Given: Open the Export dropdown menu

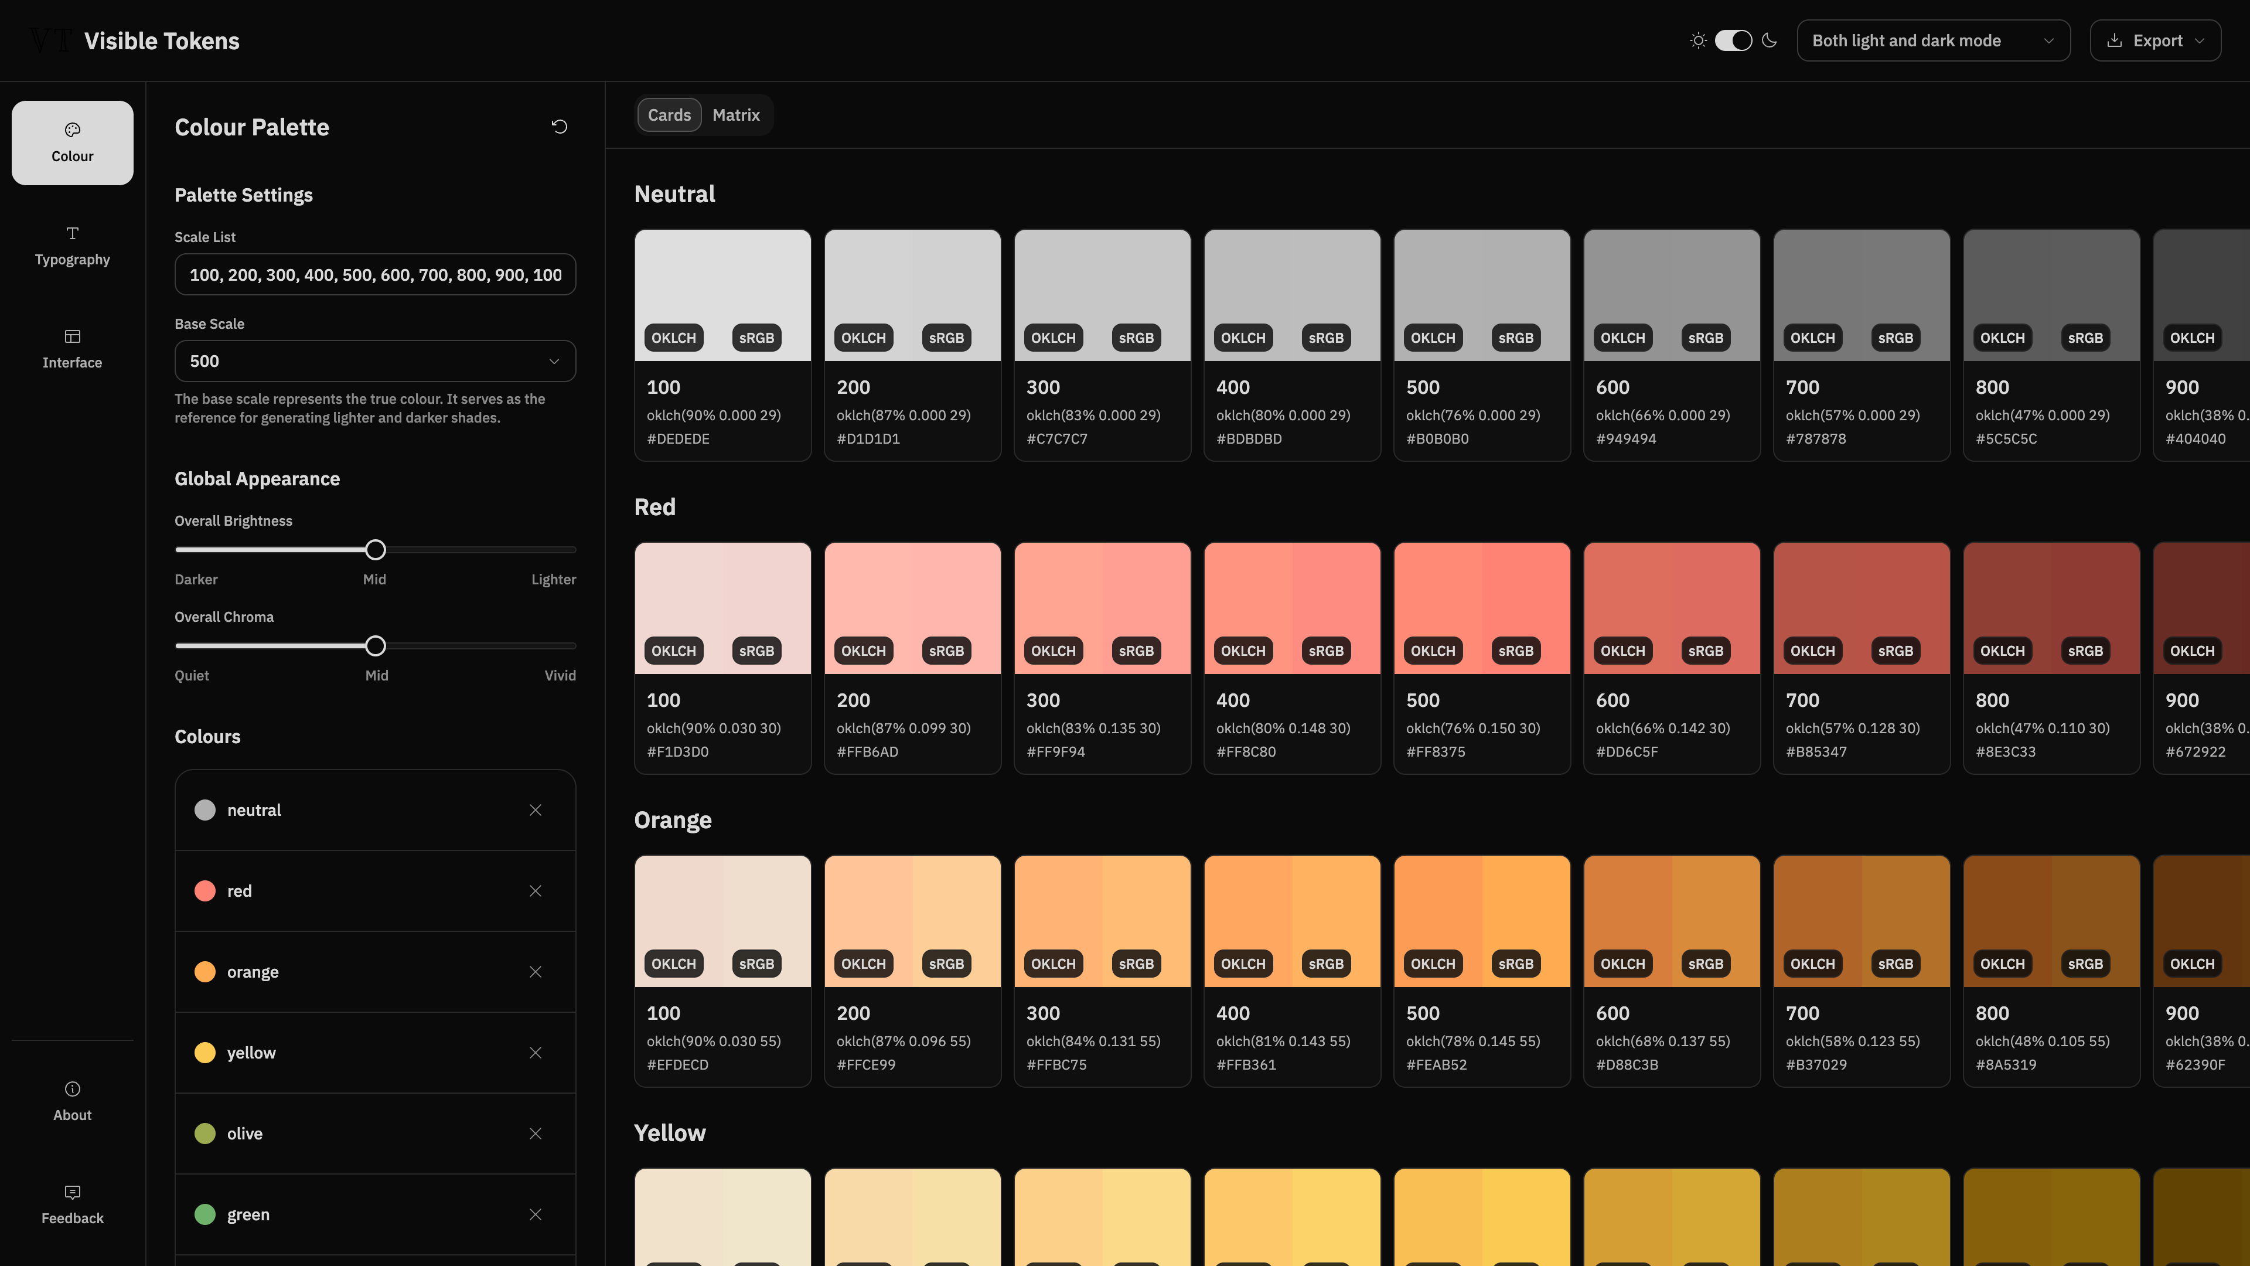Looking at the screenshot, I should (2155, 40).
